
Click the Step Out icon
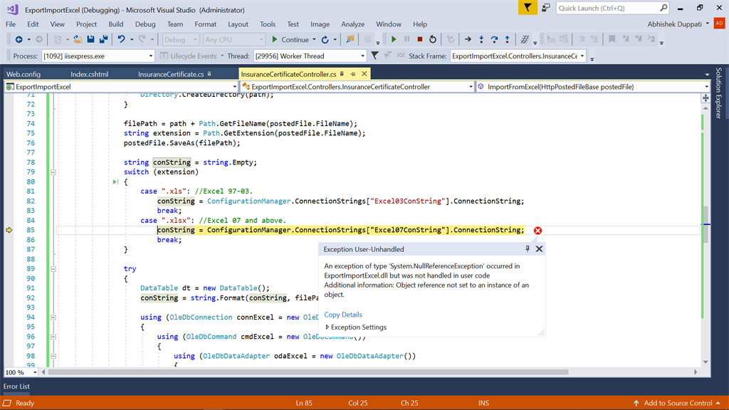508,40
